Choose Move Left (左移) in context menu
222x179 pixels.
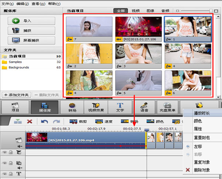[203, 147]
